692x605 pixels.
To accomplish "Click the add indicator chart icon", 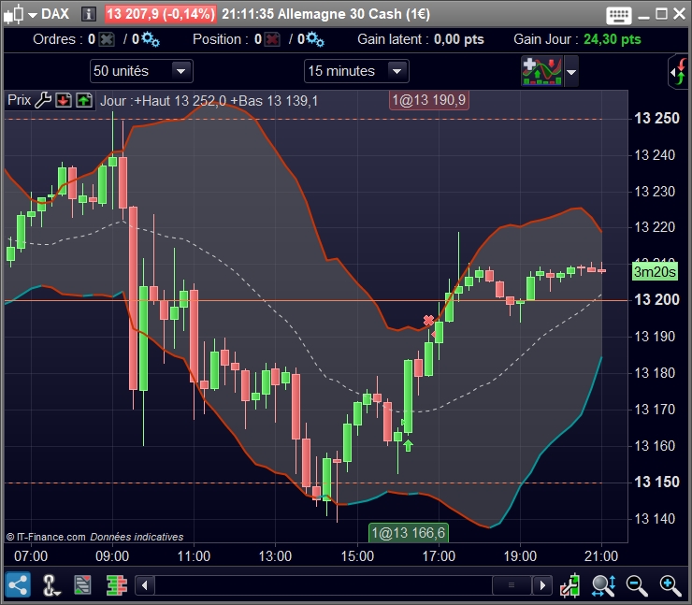I will point(542,71).
